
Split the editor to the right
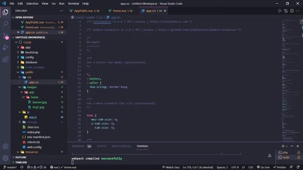click(x=292, y=11)
